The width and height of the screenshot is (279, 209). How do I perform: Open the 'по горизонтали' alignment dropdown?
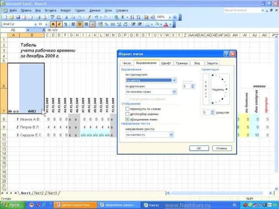pos(174,80)
